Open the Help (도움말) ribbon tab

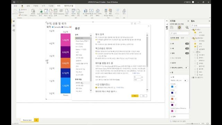[x=51, y=6]
